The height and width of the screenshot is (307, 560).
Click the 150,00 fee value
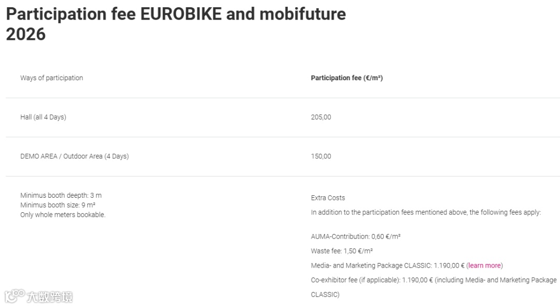(321, 156)
